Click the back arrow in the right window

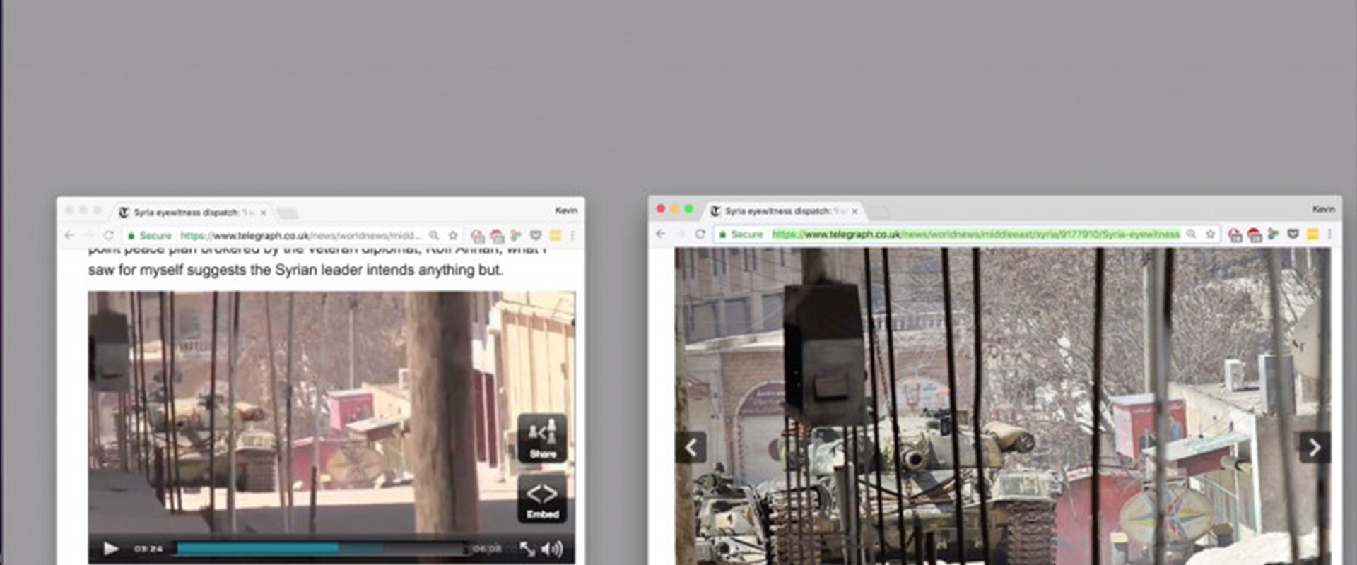click(x=660, y=234)
